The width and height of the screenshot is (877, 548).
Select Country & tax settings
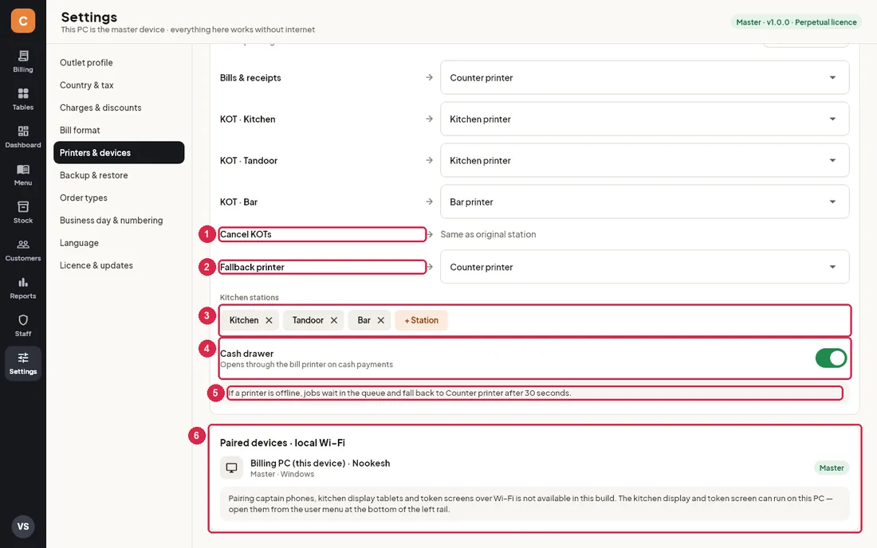coord(119,85)
